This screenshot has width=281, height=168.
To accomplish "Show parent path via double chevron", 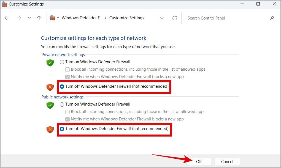I will coord(58,18).
